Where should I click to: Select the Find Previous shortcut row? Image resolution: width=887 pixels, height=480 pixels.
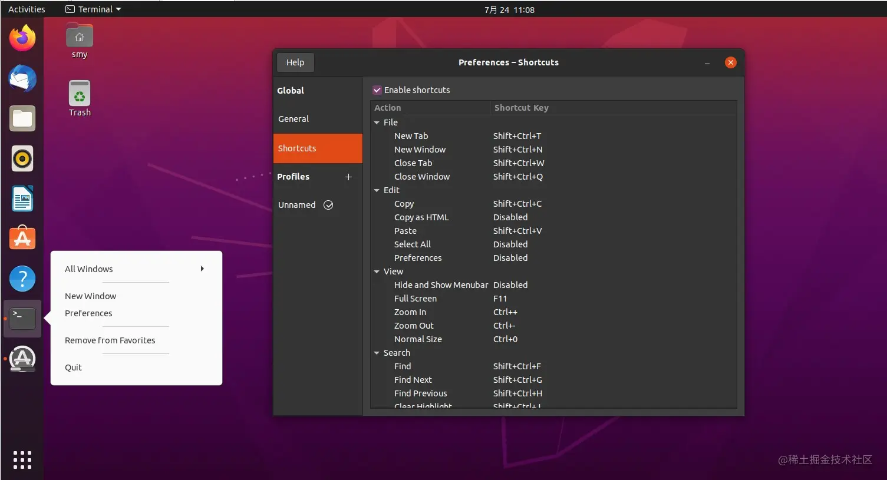point(553,393)
